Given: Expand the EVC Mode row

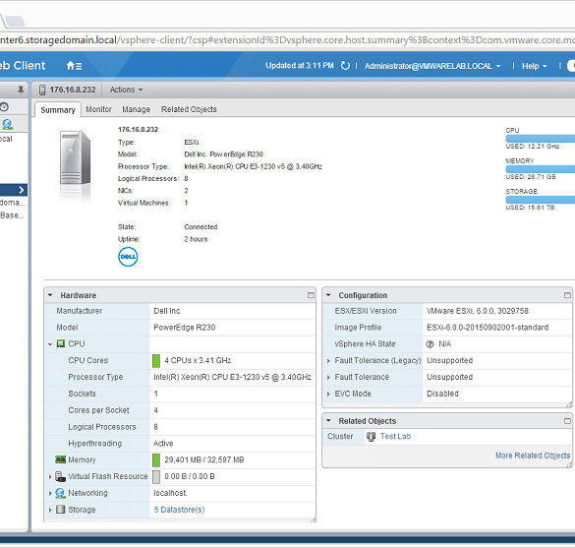Looking at the screenshot, I should [x=328, y=394].
